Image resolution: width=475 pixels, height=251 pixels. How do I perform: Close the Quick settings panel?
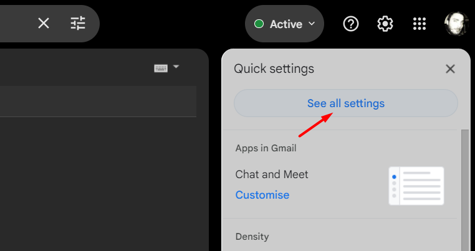tap(450, 69)
